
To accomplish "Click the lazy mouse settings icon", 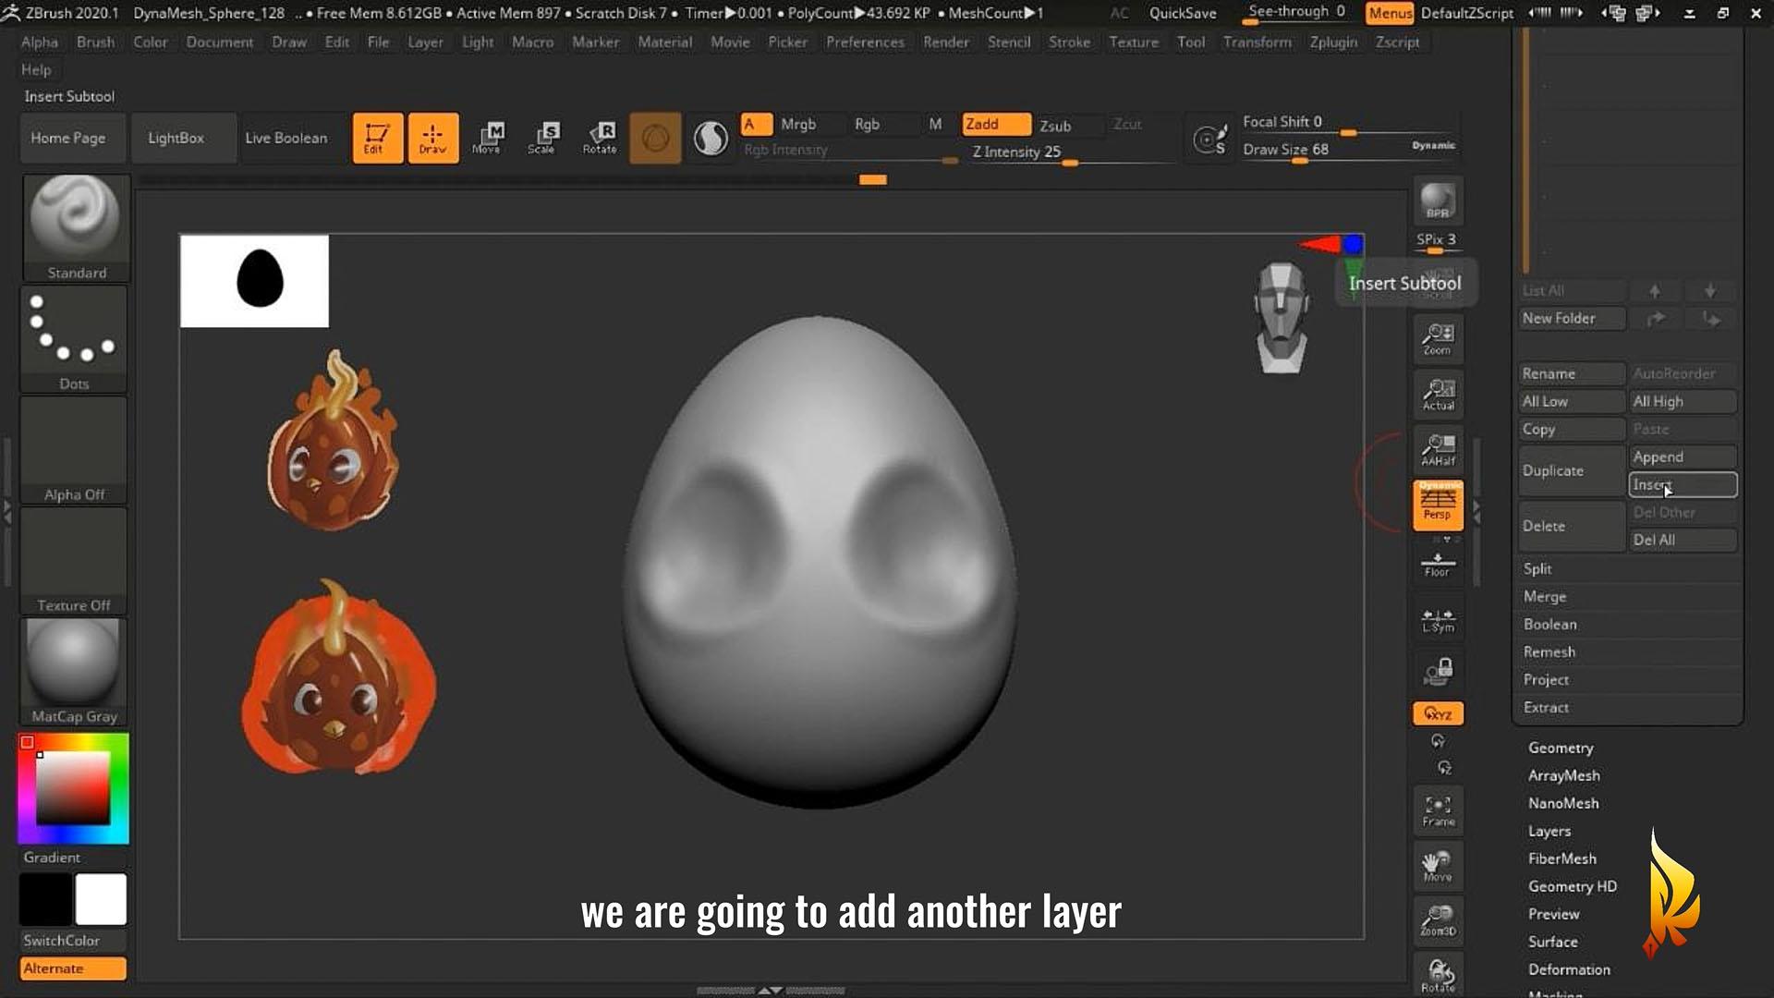I will click(x=1210, y=139).
